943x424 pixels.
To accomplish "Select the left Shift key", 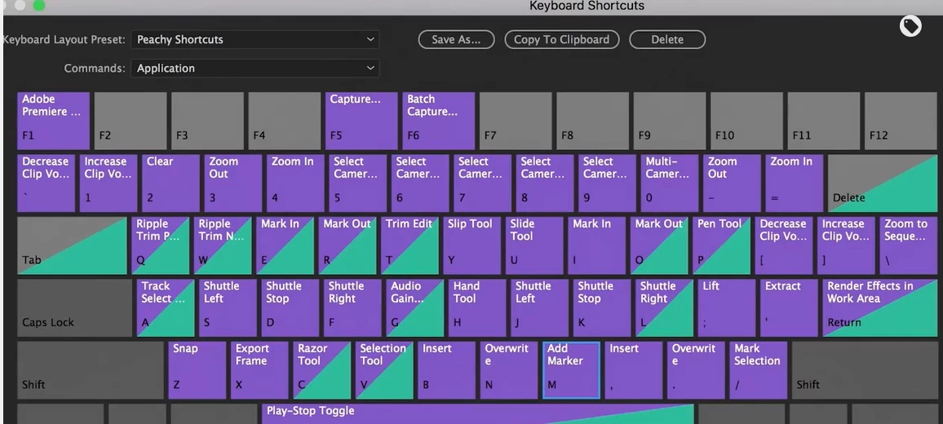I will [x=91, y=370].
